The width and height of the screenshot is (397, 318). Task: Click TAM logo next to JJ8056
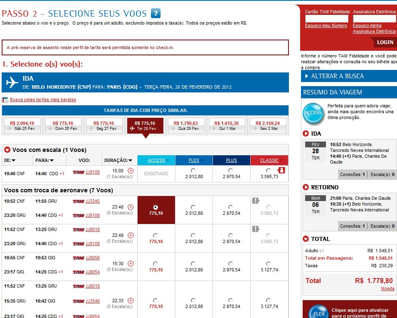(x=78, y=258)
